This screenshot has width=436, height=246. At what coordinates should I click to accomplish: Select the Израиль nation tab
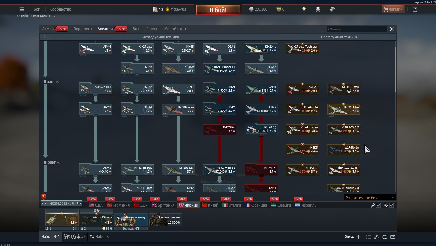point(306,205)
